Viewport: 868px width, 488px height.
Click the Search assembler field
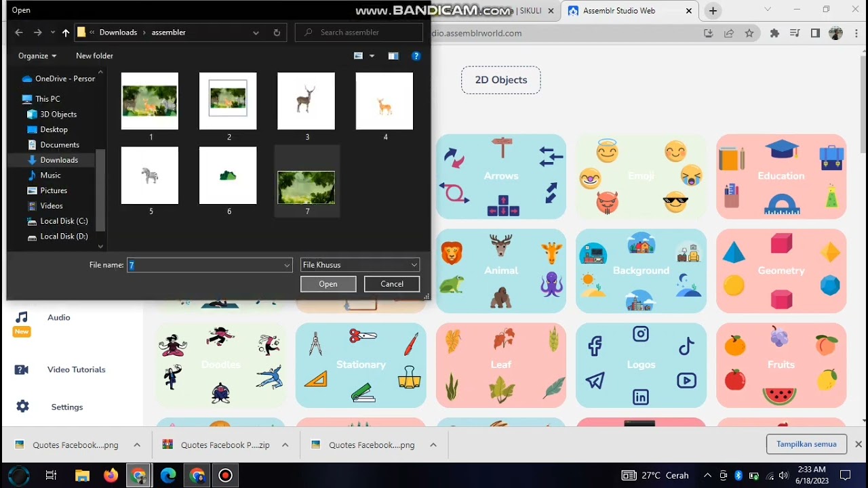pos(359,33)
